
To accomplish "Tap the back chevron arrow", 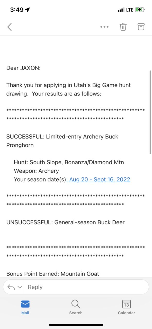I will [10, 27].
